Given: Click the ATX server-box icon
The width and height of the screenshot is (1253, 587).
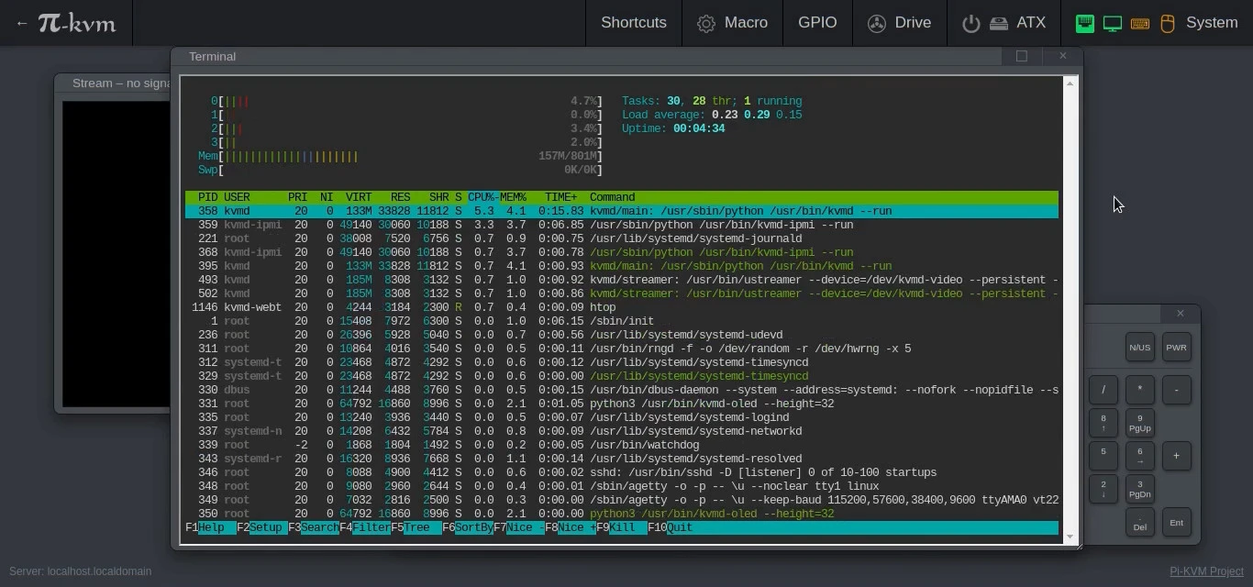Looking at the screenshot, I should [x=999, y=23].
